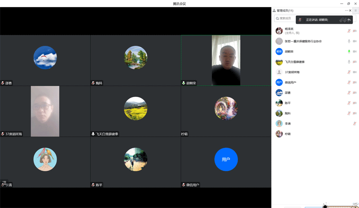Select the 陶科 row in member list
Screen dimensions: 359x208
pyautogui.click(x=315, y=113)
